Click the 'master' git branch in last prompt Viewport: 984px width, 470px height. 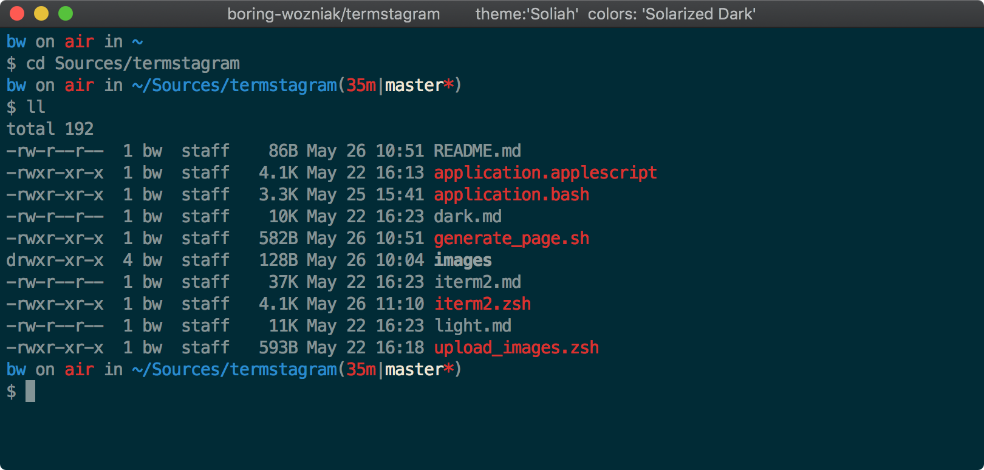click(x=414, y=370)
